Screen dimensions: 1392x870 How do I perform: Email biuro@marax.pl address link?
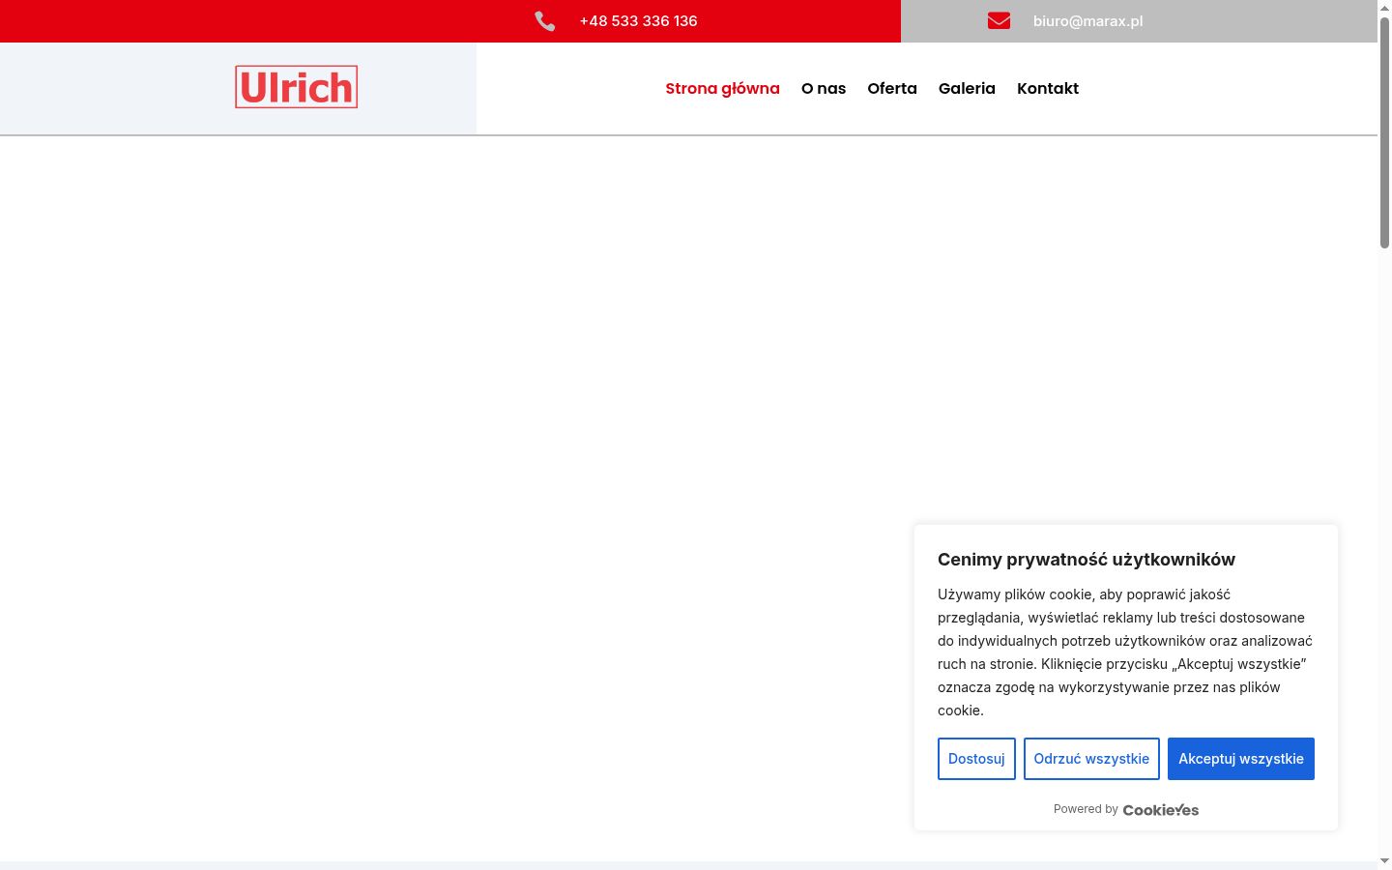coord(1087,21)
